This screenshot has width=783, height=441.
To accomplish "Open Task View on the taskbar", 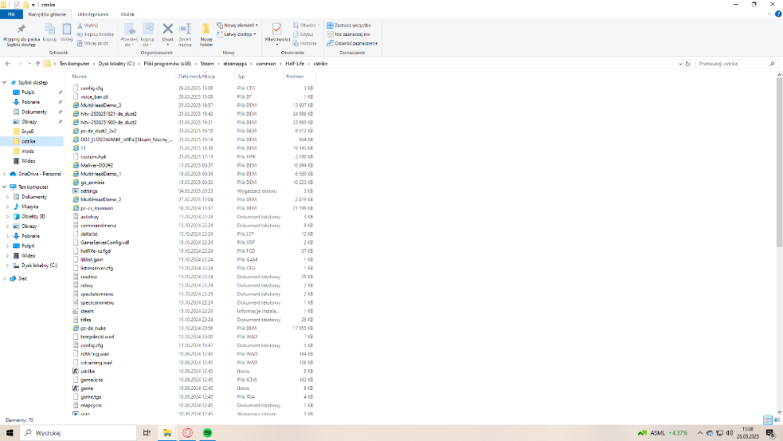I will pos(147,432).
